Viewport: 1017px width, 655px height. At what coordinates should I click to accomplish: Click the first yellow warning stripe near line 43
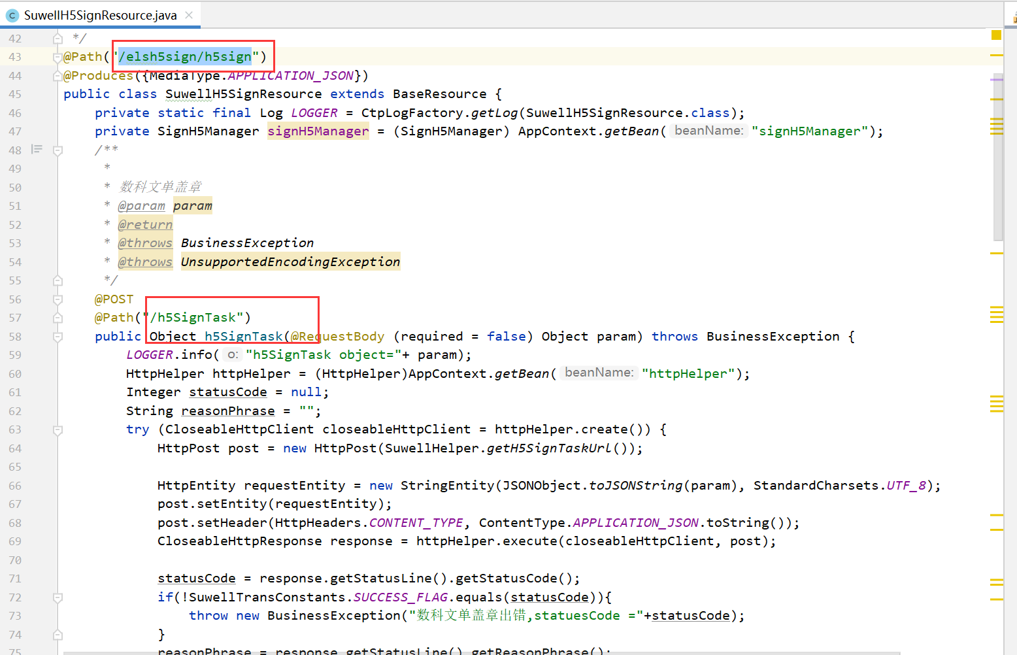click(996, 56)
